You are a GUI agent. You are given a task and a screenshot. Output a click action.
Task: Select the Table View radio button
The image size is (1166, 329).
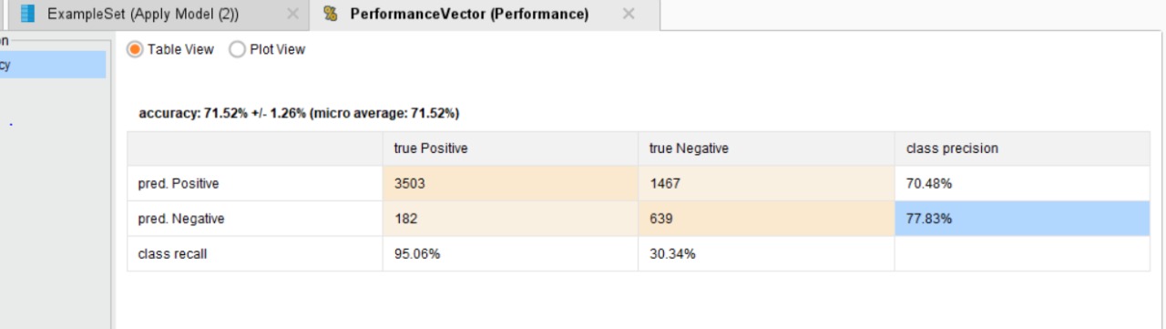pos(135,49)
